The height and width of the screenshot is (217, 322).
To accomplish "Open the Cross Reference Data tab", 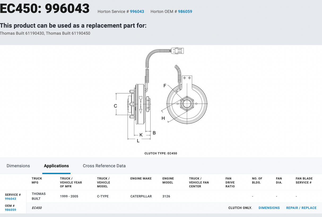I will coord(104,166).
